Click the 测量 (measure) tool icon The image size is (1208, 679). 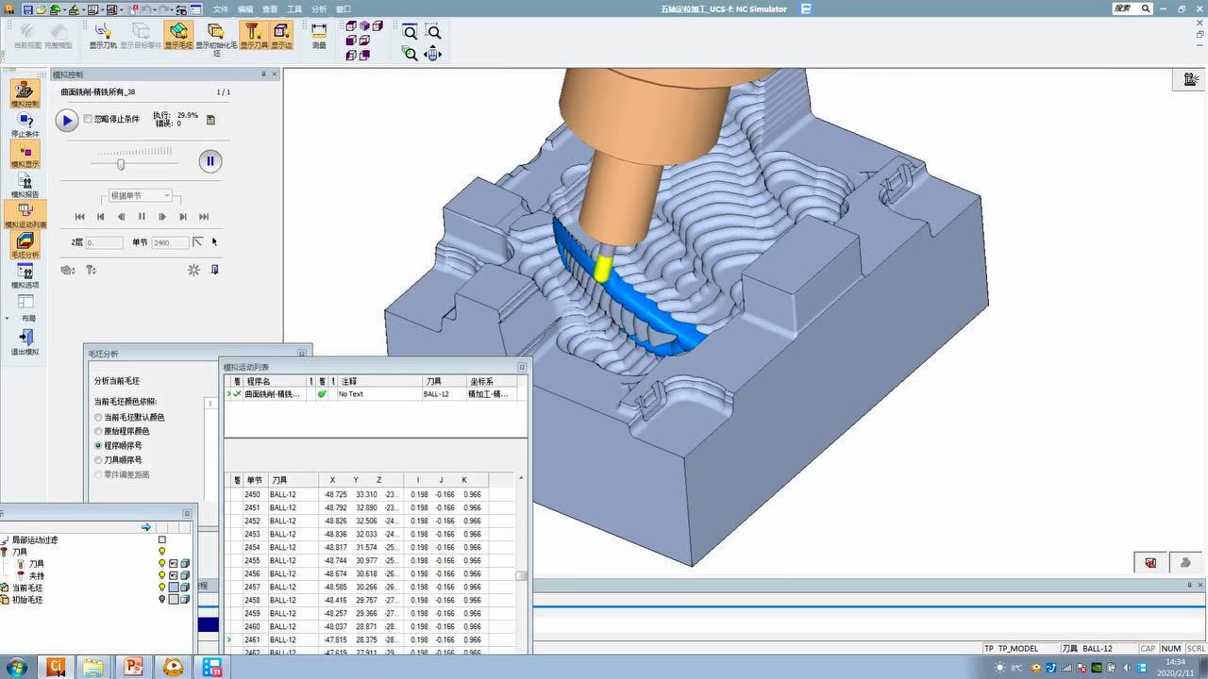coord(319,34)
